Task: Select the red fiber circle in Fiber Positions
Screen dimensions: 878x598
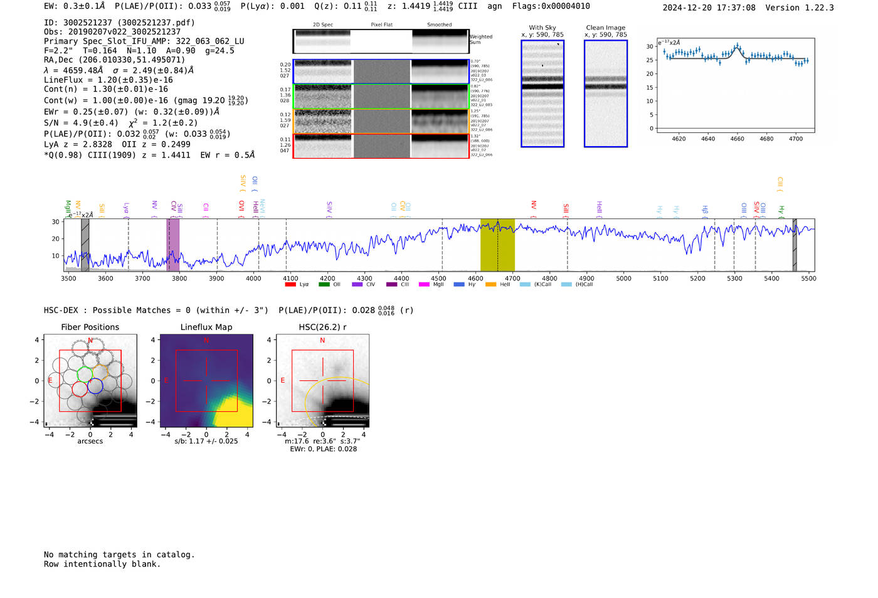Action: click(80, 389)
